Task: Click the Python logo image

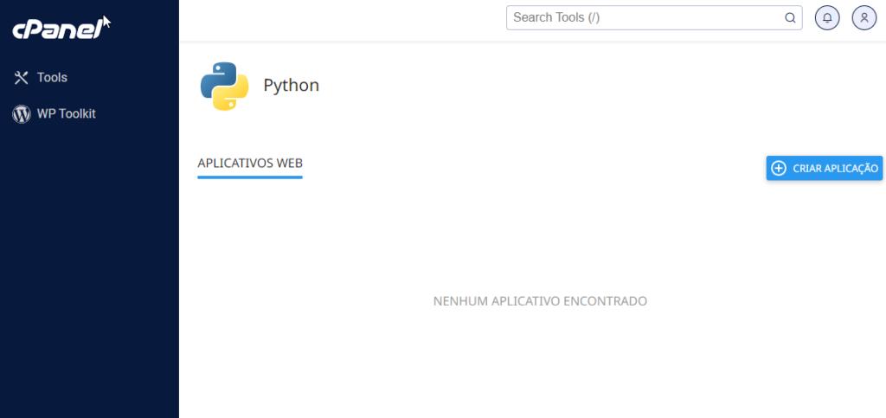Action: coord(224,86)
